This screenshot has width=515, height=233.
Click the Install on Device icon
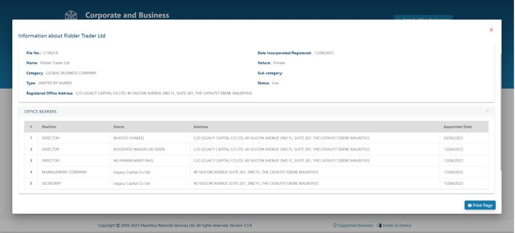pyautogui.click(x=379, y=225)
